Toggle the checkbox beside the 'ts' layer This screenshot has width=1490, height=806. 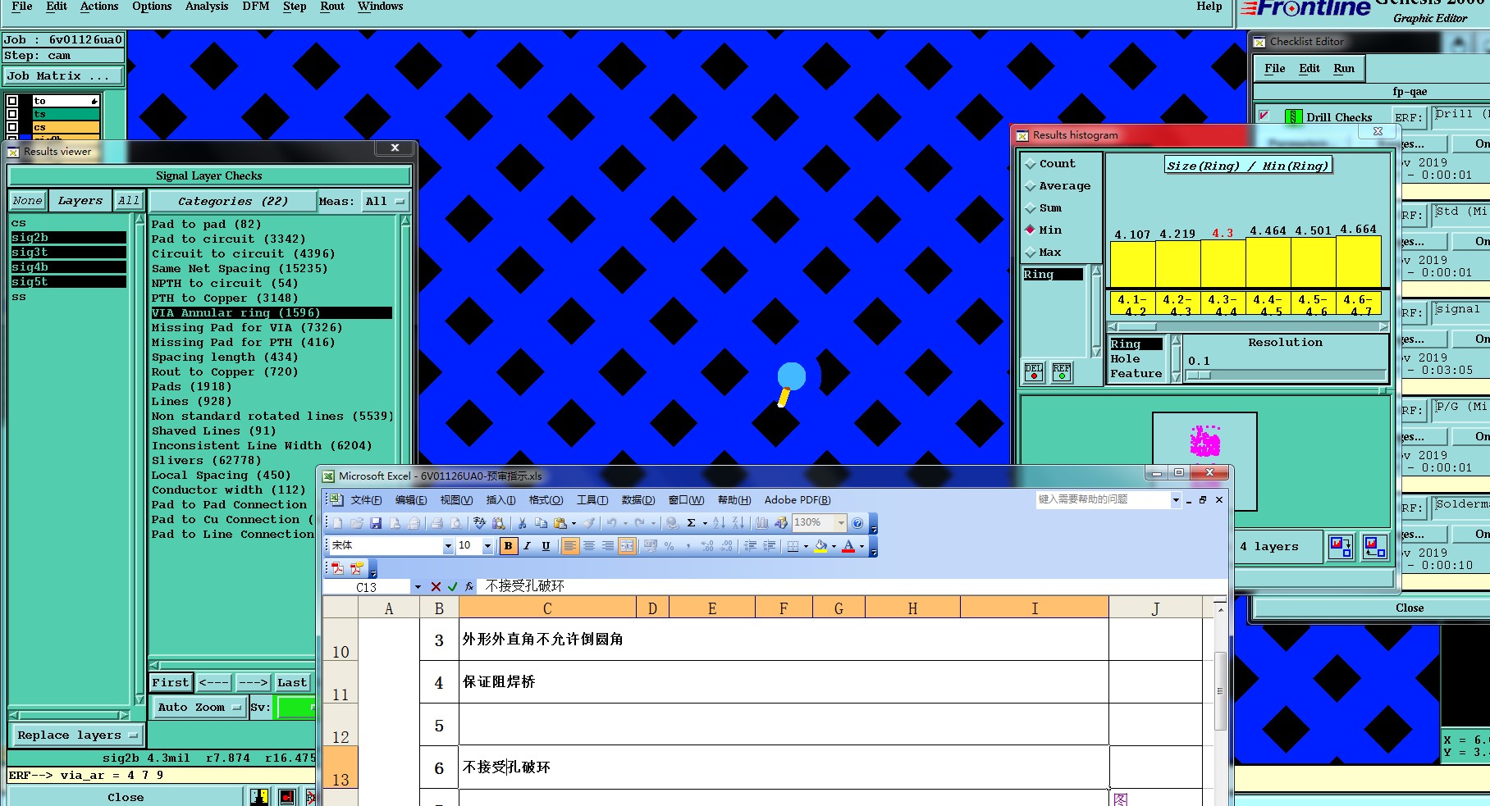[x=12, y=114]
